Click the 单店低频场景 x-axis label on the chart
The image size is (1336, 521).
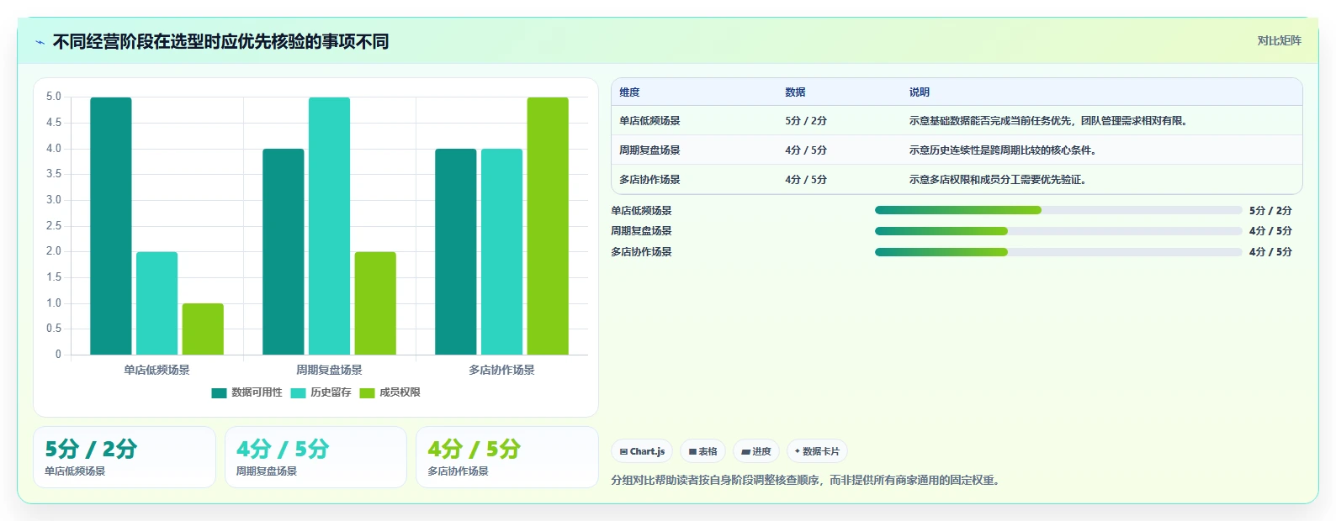(156, 370)
